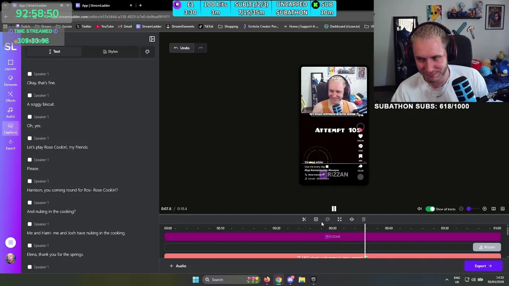Screen dimensions: 509x286
Task: Open the Fortnite Creator Portal bookmark
Action: (261, 27)
